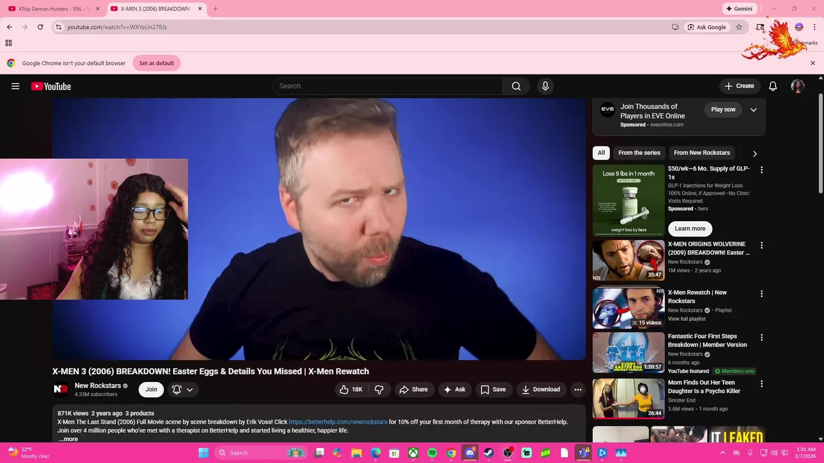The width and height of the screenshot is (824, 463).
Task: Open the Create button menu
Action: point(739,86)
